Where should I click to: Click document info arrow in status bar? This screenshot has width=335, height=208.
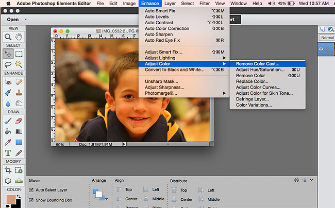(124, 144)
